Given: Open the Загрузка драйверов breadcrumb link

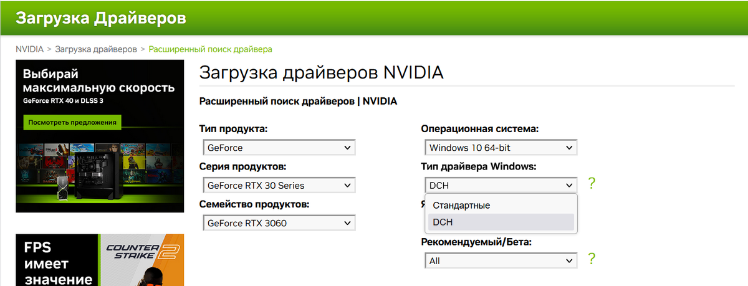Looking at the screenshot, I should click(x=96, y=49).
